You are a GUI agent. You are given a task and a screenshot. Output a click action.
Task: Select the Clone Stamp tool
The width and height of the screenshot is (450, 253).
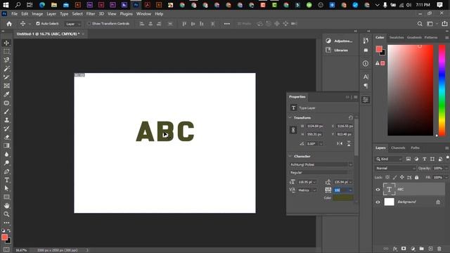[x=6, y=120]
